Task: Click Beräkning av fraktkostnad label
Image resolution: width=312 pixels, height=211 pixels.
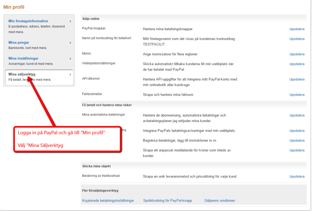Action: point(100,175)
